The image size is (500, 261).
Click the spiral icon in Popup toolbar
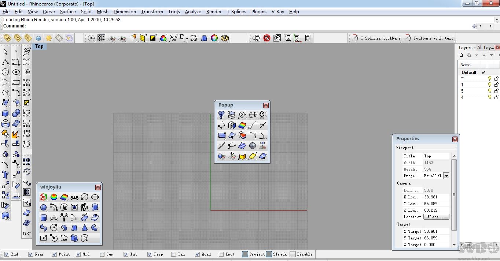point(242,115)
